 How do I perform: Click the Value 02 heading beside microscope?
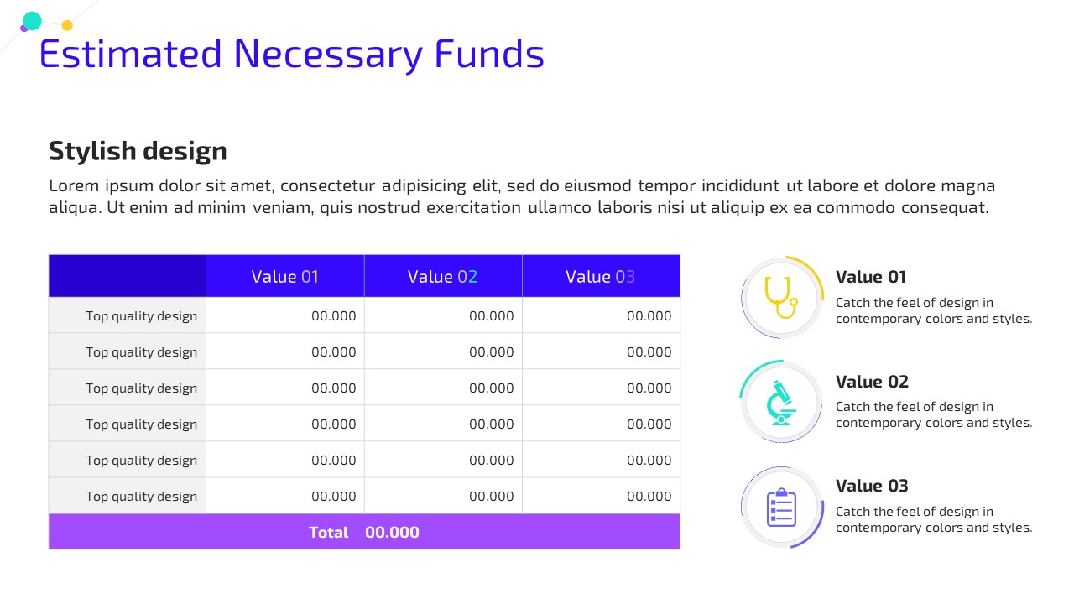point(872,382)
